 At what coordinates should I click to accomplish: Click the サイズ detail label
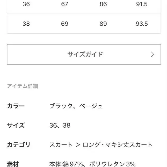[x=16, y=126]
